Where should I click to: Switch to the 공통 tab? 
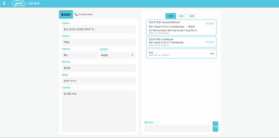[171, 16]
